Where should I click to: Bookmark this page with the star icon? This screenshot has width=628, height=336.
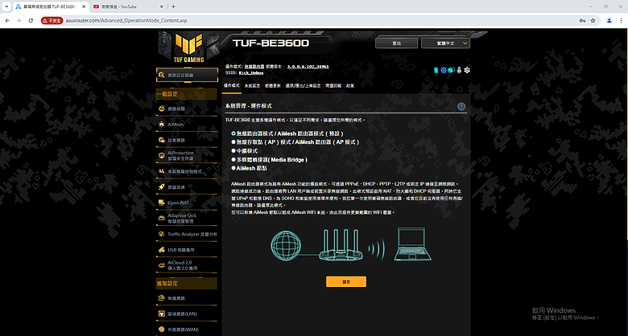pyautogui.click(x=593, y=20)
